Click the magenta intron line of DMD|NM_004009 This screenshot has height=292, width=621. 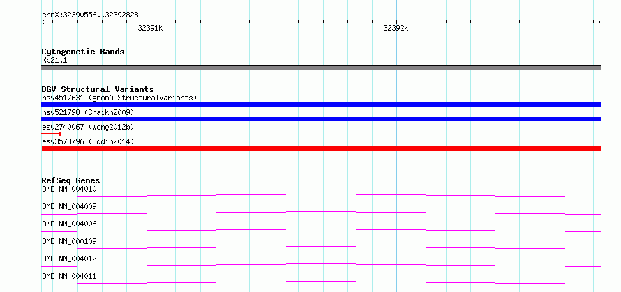[321, 213]
